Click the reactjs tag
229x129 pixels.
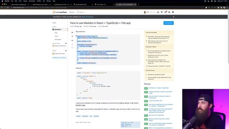(x=78, y=116)
